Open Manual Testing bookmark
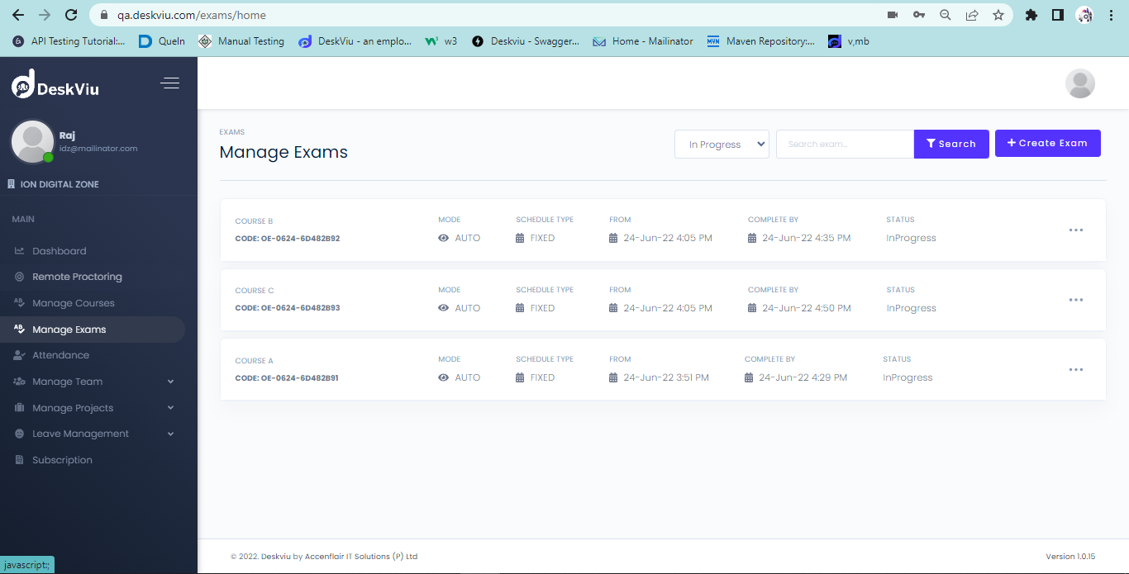 [243, 41]
